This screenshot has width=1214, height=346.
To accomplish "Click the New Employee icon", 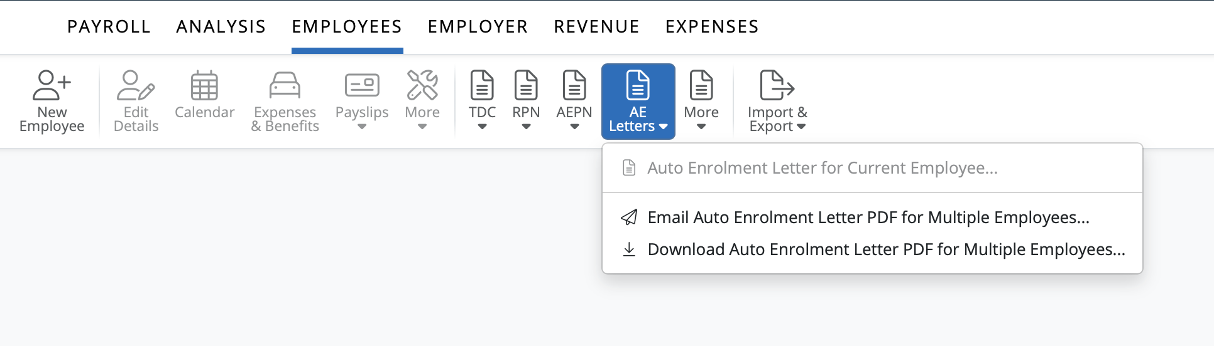I will [52, 86].
